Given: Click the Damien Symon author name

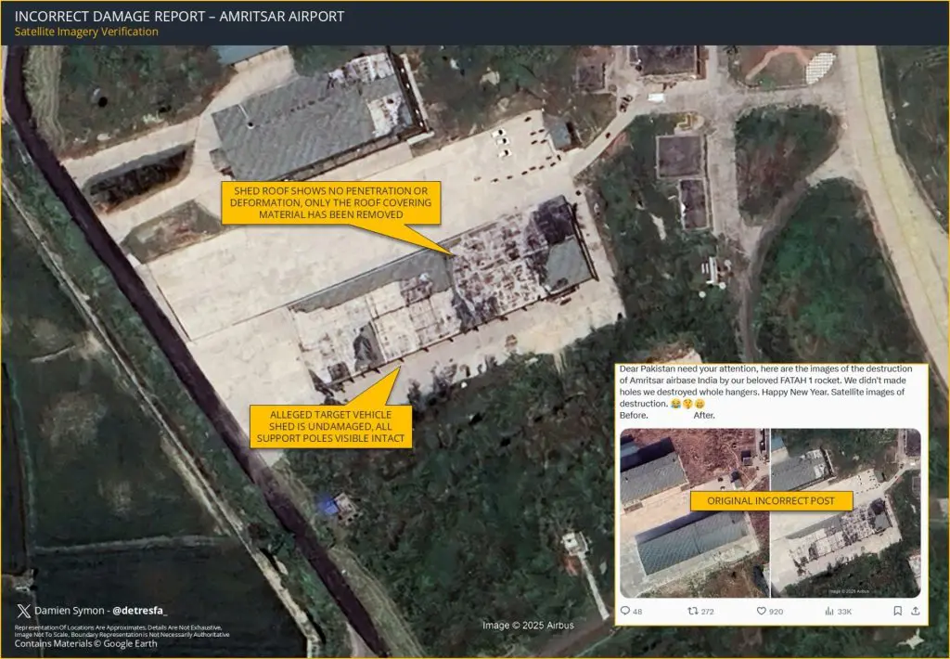Looking at the screenshot, I should pos(71,611).
